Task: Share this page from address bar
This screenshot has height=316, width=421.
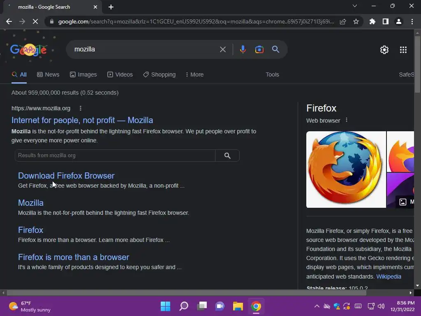Action: click(x=343, y=21)
